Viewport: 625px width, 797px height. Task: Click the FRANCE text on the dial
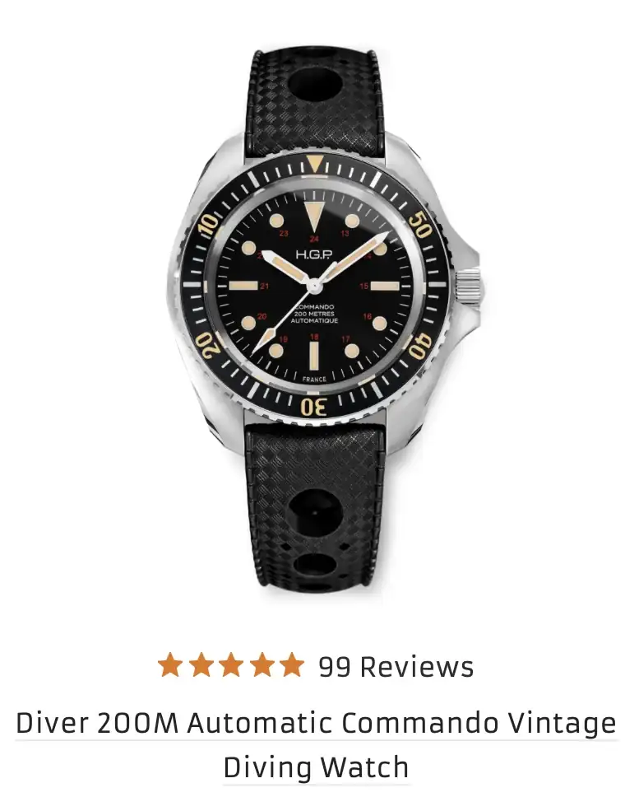pos(314,380)
